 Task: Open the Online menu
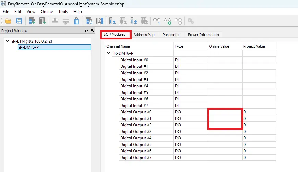tap(47, 12)
